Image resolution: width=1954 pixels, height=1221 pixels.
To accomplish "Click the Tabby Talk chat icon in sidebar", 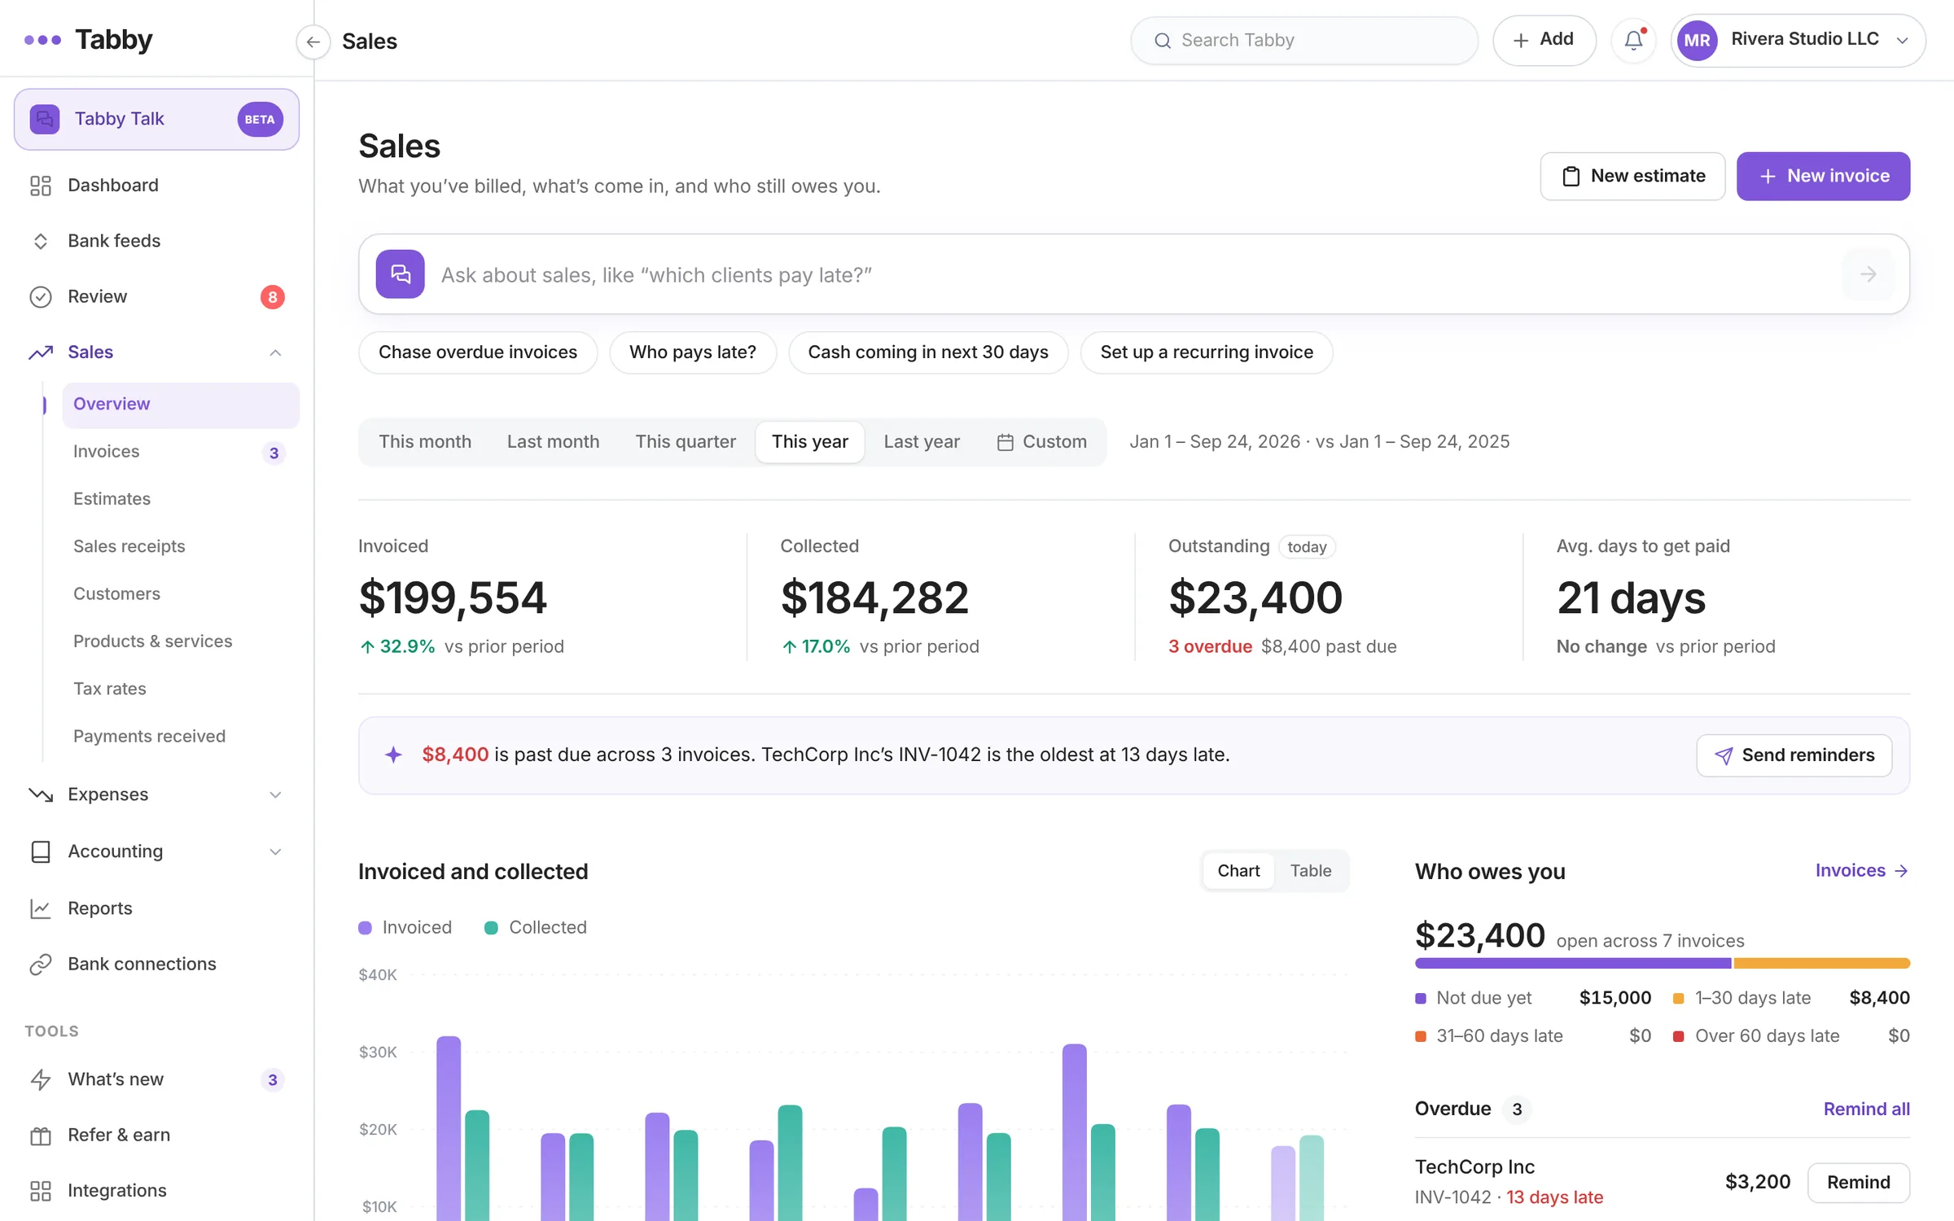I will [x=45, y=119].
